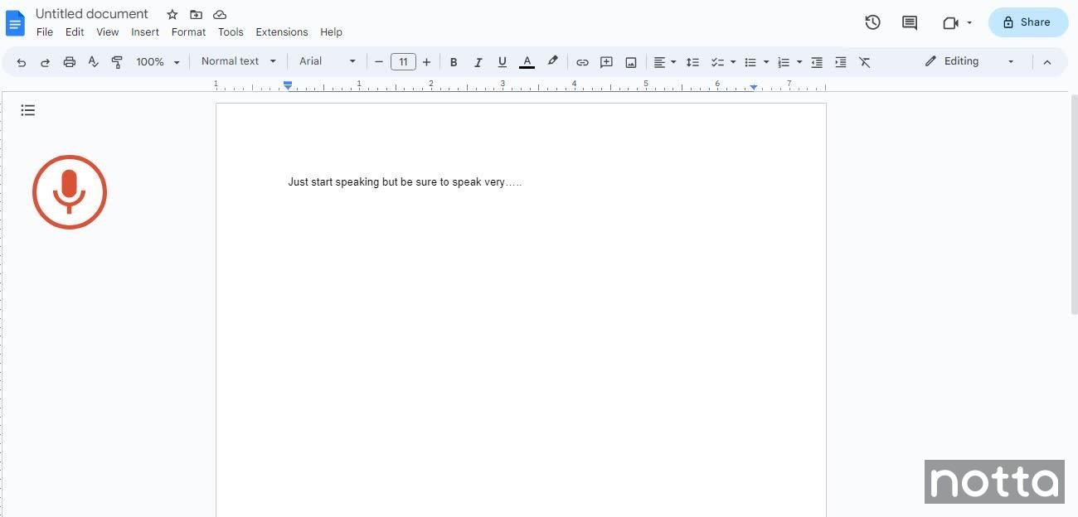Click inside the font size field
The image size is (1078, 517).
(x=403, y=61)
